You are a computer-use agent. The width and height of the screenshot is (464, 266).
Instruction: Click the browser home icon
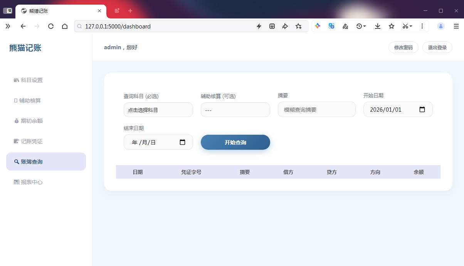coord(65,26)
